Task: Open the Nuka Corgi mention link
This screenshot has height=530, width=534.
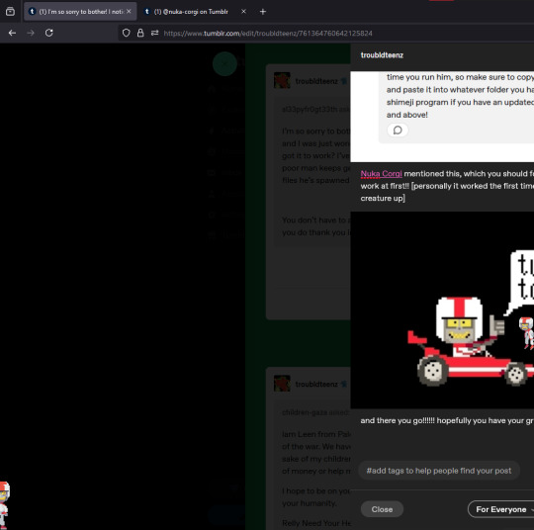Action: 381,174
